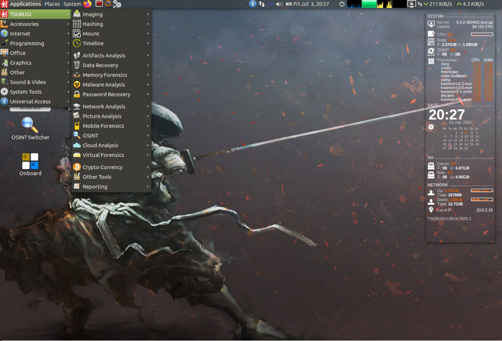This screenshot has width=502, height=341.
Task: Click the accessibility icon in system tray
Action: point(253,4)
